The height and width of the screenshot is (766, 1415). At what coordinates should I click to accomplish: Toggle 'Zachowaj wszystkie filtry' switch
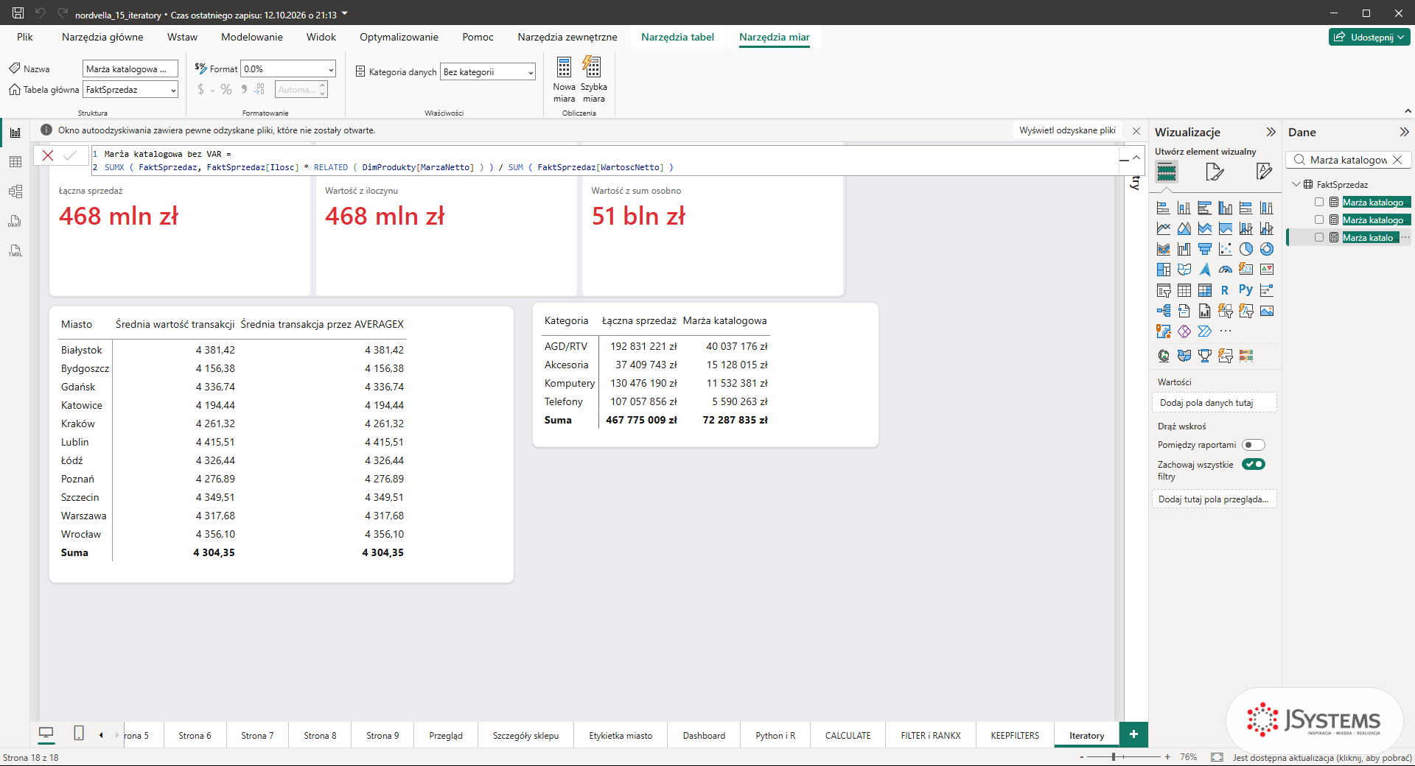(1253, 464)
